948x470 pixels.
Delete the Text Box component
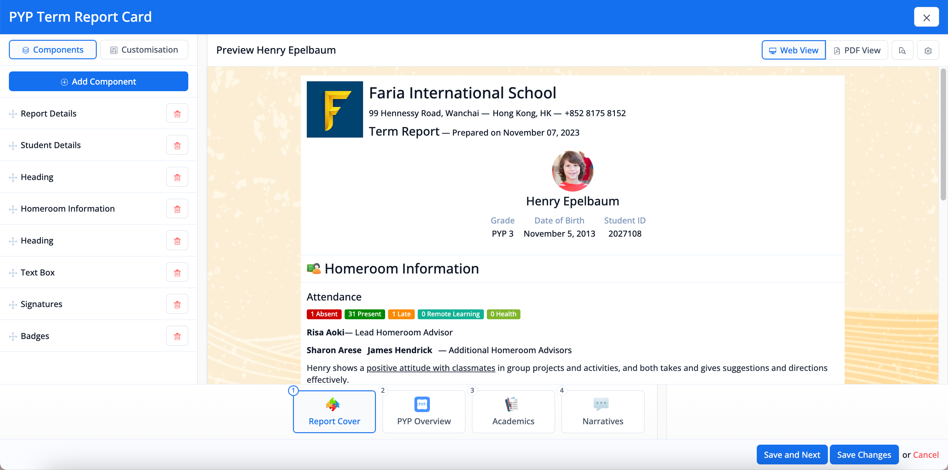[177, 273]
